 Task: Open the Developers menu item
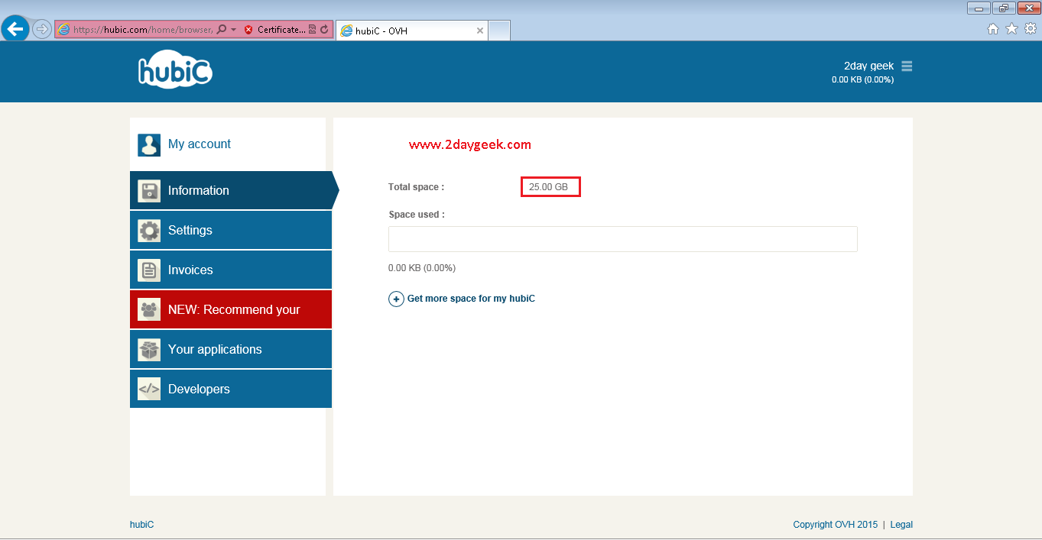pyautogui.click(x=231, y=389)
